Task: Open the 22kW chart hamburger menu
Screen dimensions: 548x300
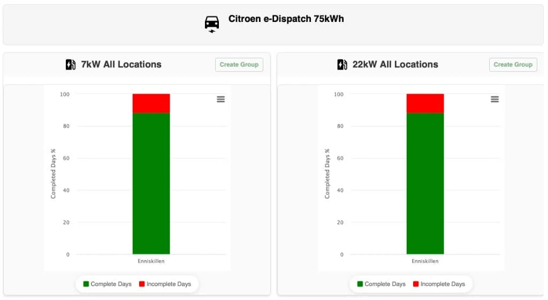Action: (494, 99)
